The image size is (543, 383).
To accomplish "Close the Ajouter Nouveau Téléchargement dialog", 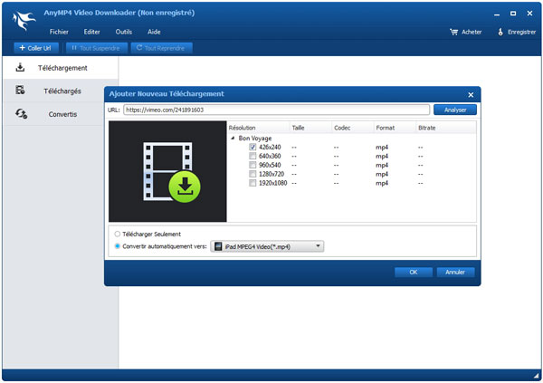I will click(x=470, y=94).
